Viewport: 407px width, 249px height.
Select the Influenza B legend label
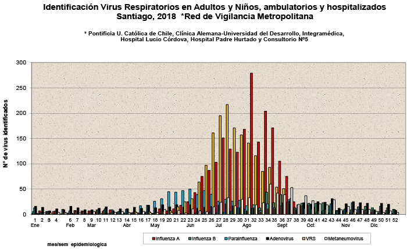204,239
